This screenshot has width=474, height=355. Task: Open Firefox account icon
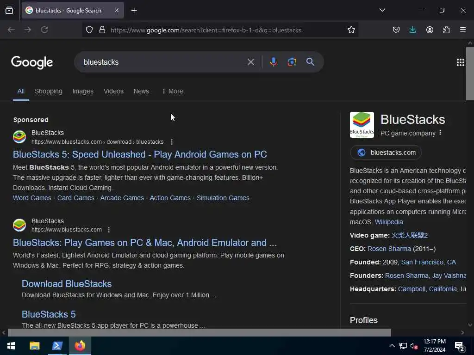click(x=430, y=30)
